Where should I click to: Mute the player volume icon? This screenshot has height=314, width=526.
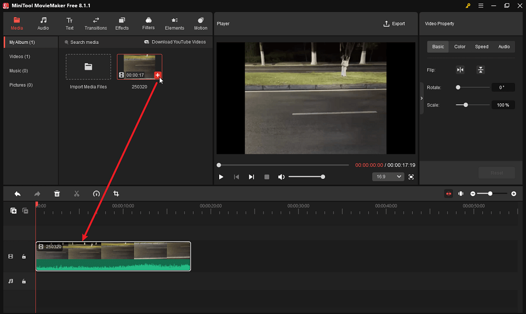(x=281, y=177)
